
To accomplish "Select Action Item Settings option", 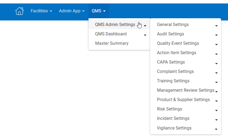I will tap(176, 53).
